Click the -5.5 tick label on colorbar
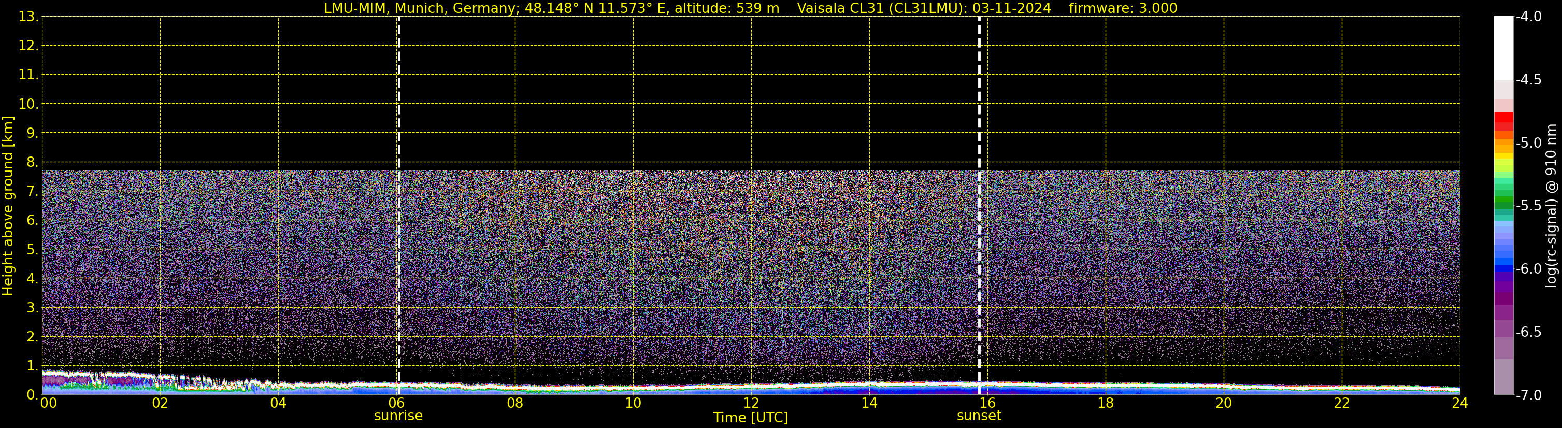The height and width of the screenshot is (428, 1562). point(1528,206)
